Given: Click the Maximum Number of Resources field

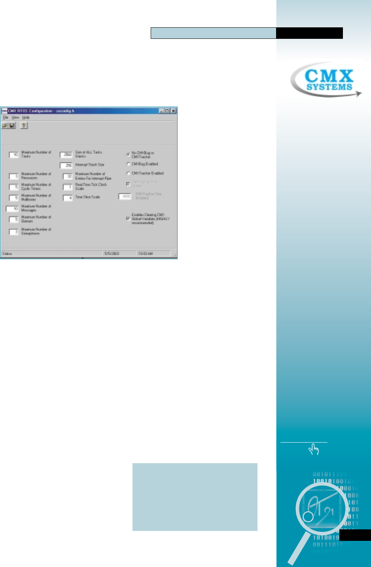Looking at the screenshot, I should (x=14, y=176).
